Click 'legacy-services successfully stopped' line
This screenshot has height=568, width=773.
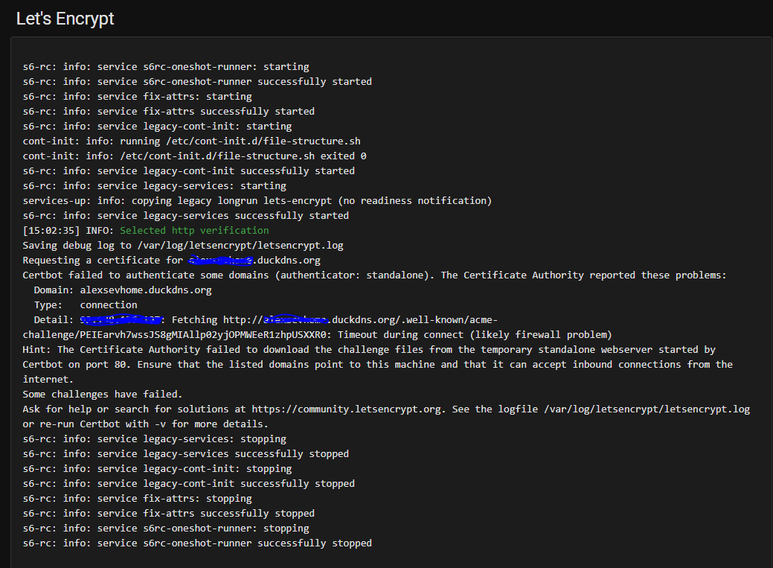tap(186, 453)
